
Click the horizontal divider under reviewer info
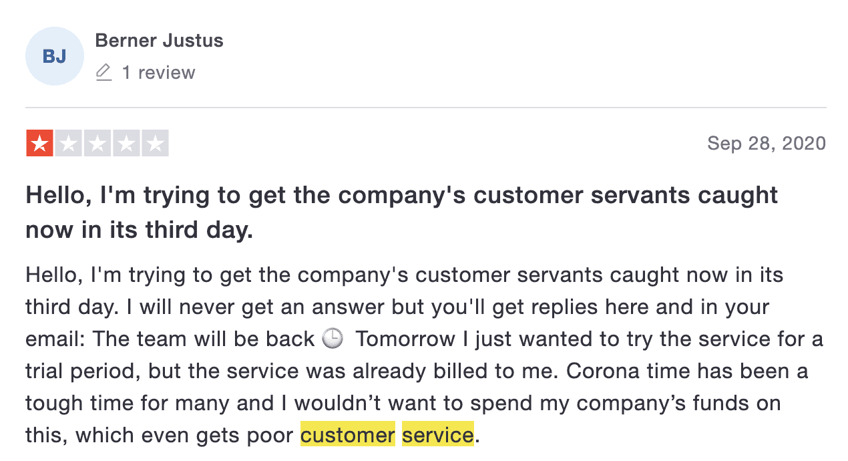click(426, 108)
